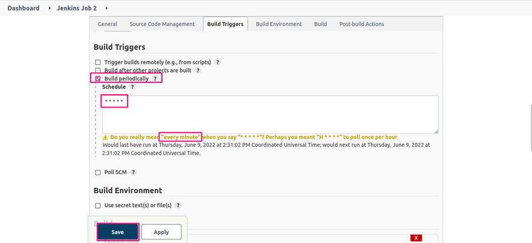Grab the Schedule text area resize handle

436,131
